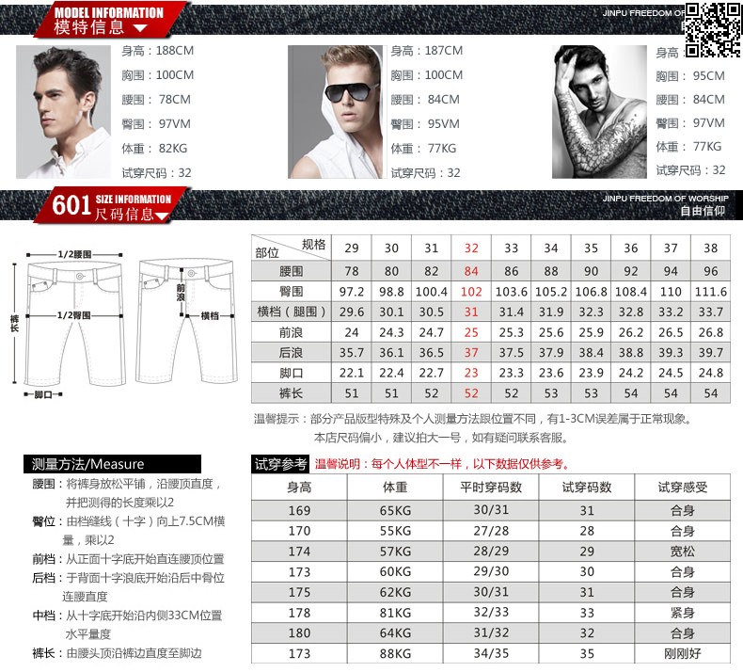Click the 111.6 hip value cell
Viewport: 743px width, 672px height.
[x=710, y=292]
